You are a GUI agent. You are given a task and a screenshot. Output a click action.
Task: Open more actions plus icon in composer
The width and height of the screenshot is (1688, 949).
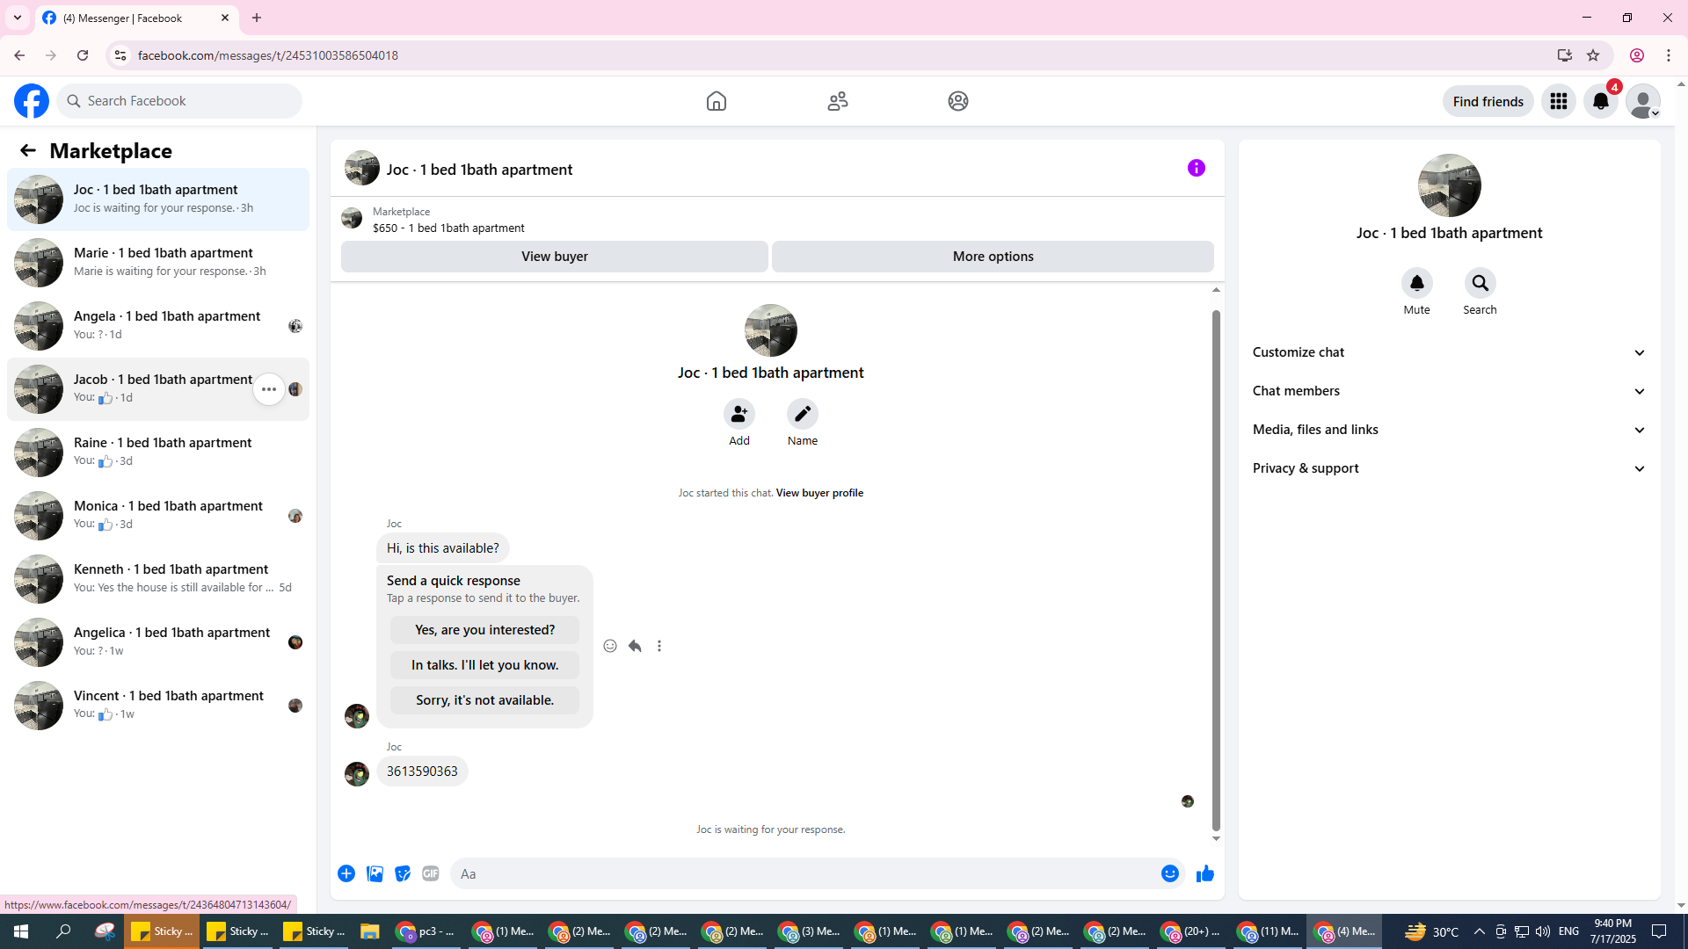[x=346, y=873]
